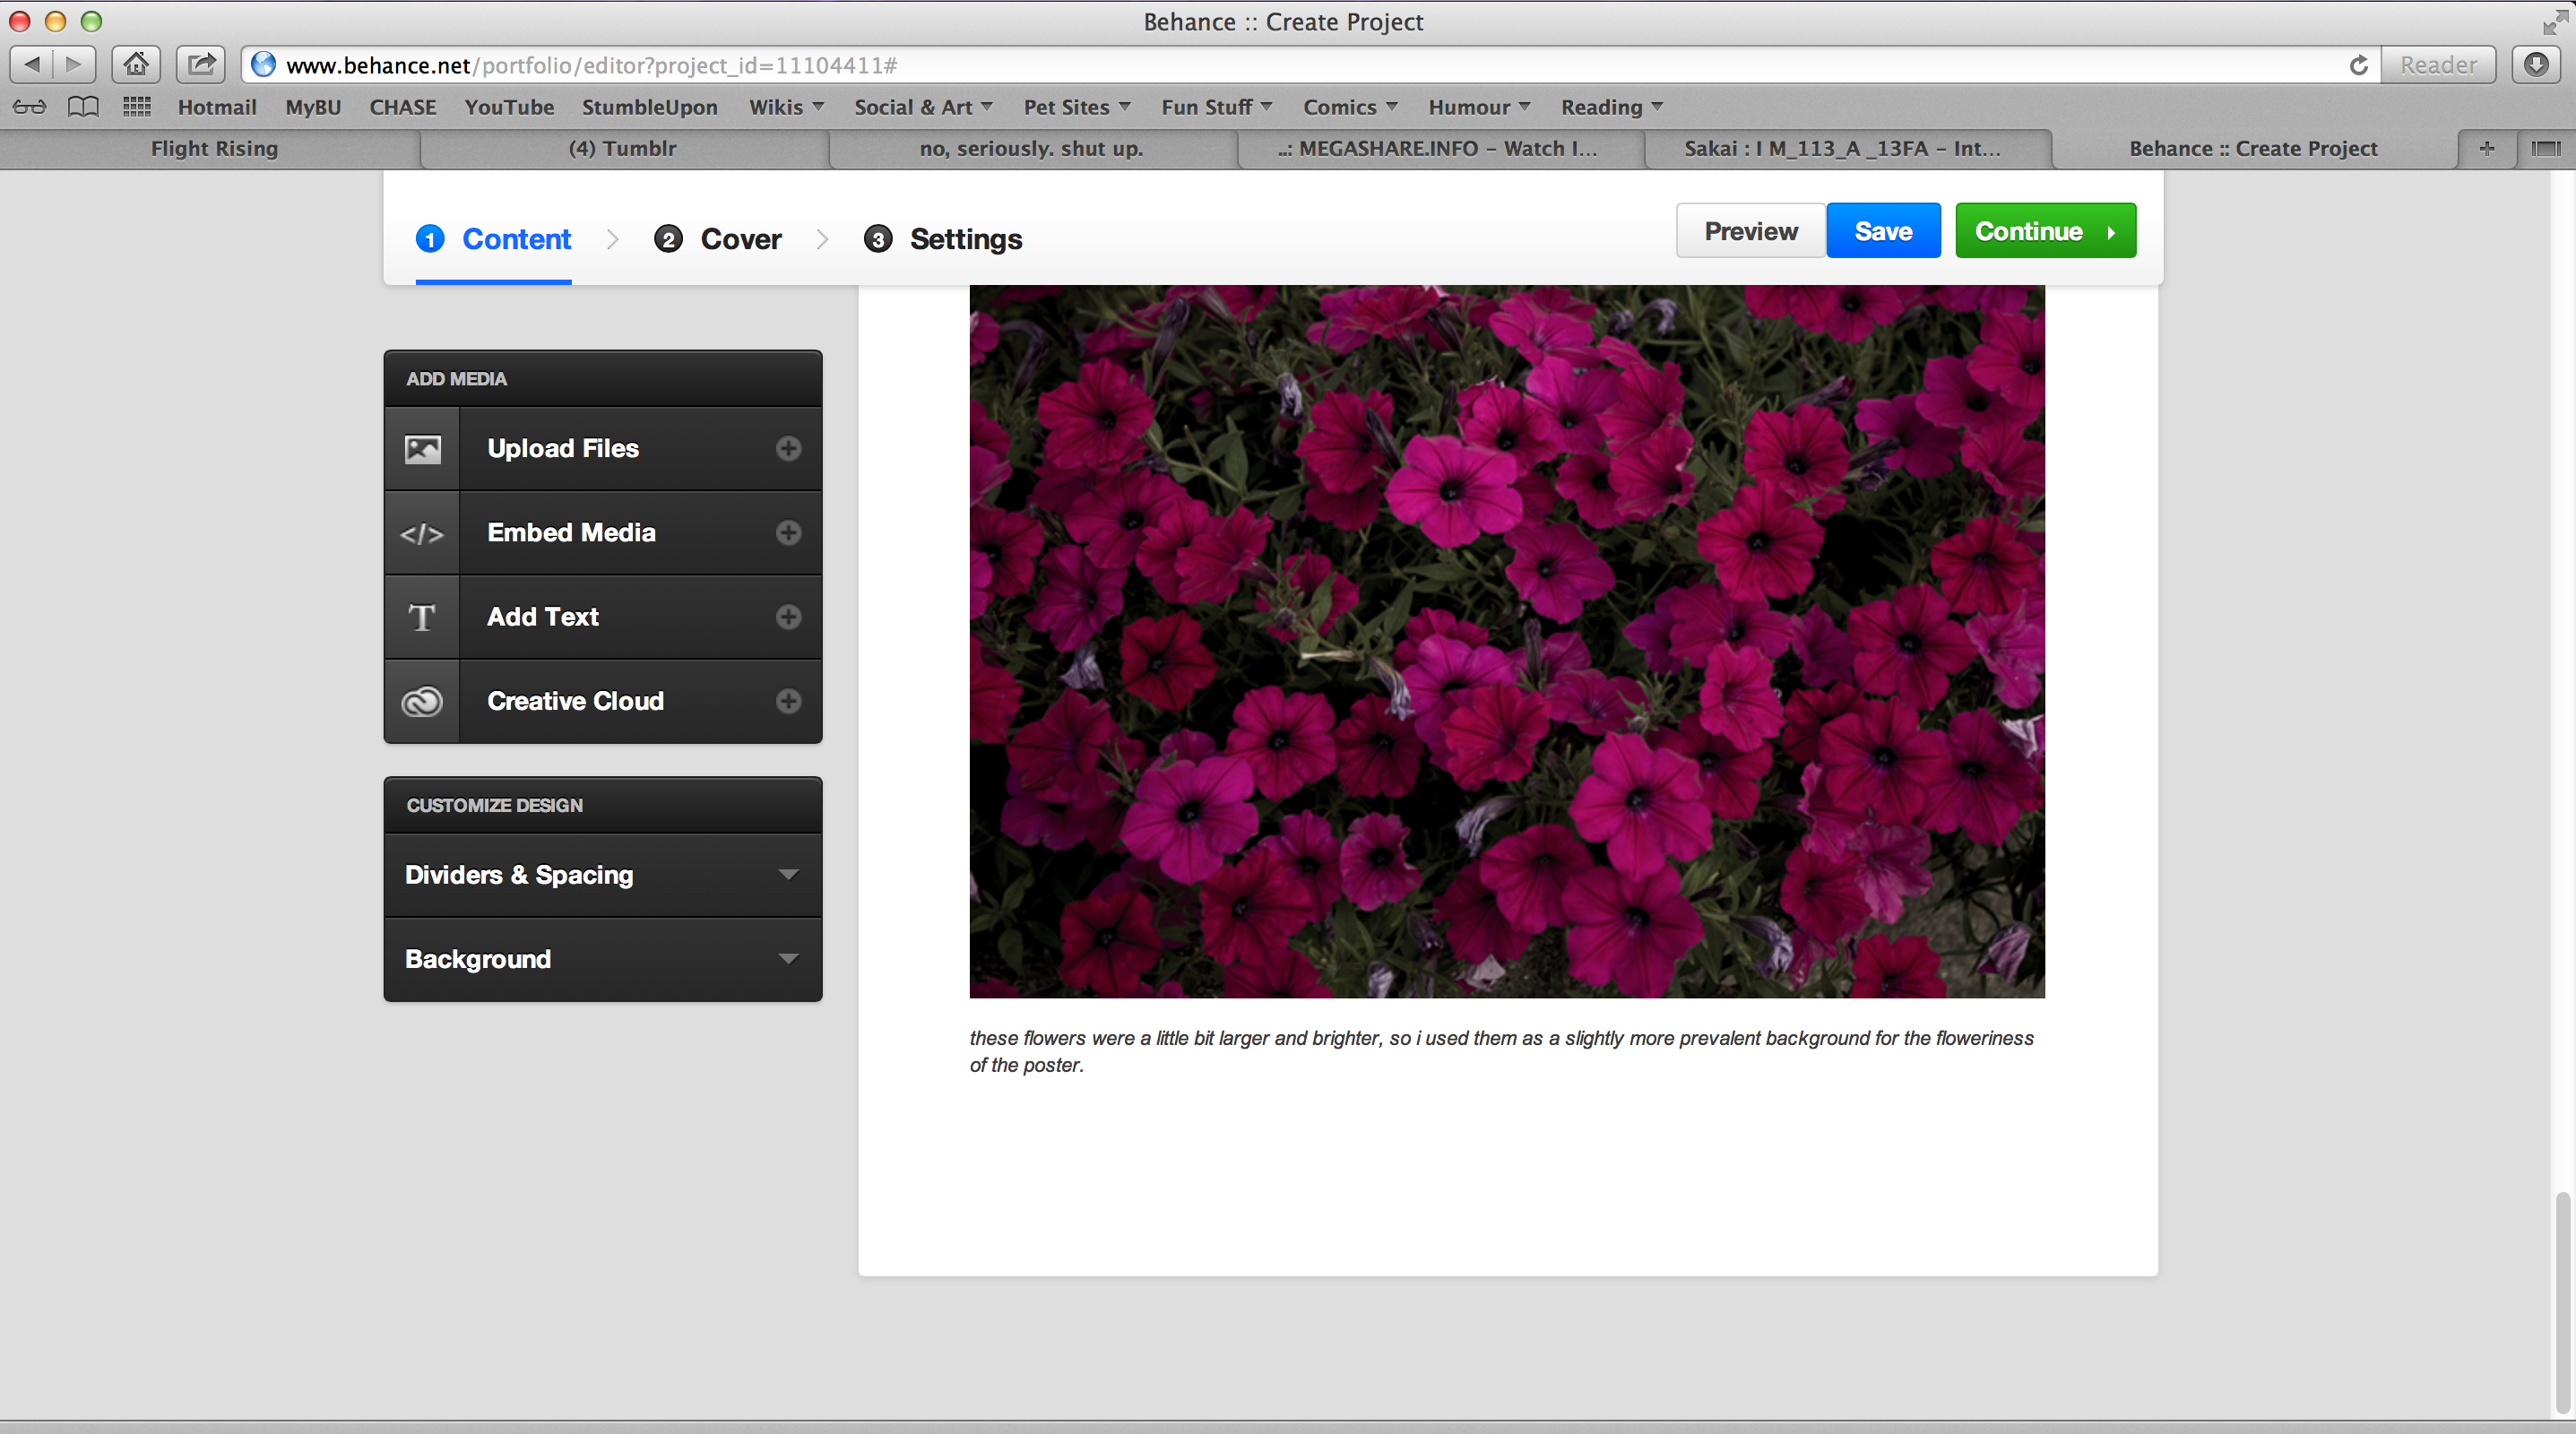Click the green Continue button

[x=2045, y=231]
